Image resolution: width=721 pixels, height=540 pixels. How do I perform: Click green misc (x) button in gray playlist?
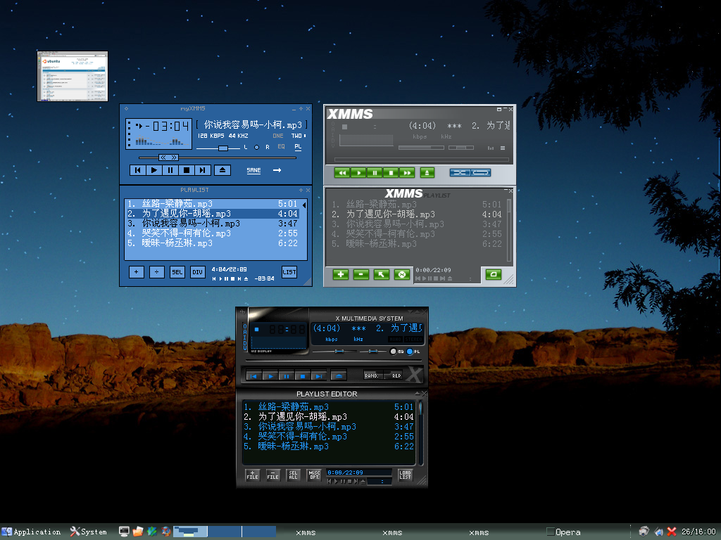402,275
